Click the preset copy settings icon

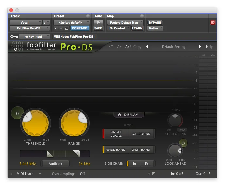(x=66, y=28)
